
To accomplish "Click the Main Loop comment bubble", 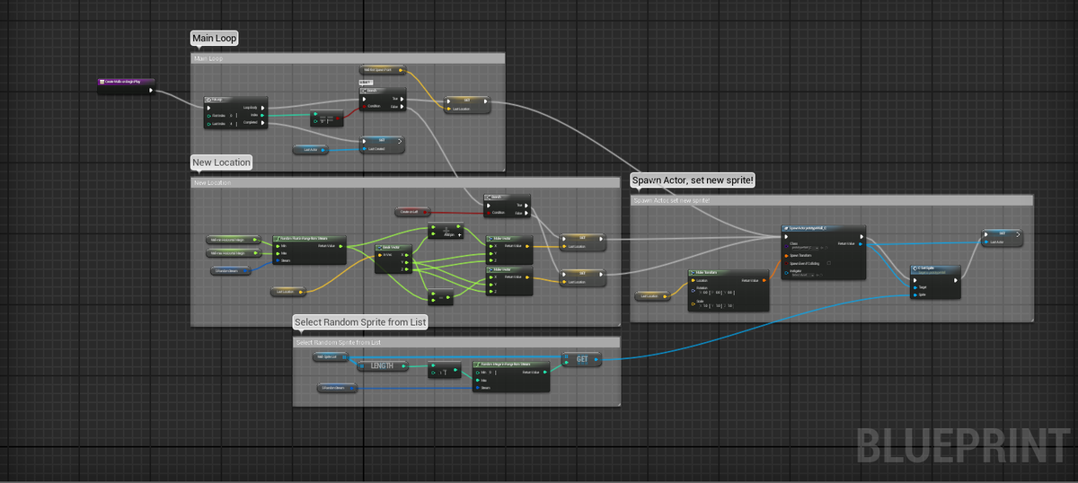I will point(215,39).
